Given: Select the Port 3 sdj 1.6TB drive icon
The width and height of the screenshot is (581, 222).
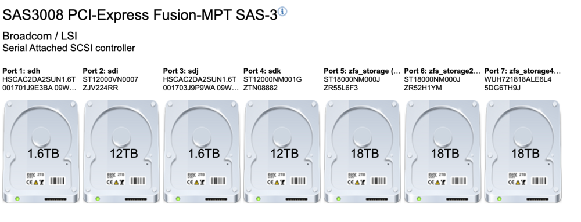Looking at the screenshot, I should coord(202,151).
